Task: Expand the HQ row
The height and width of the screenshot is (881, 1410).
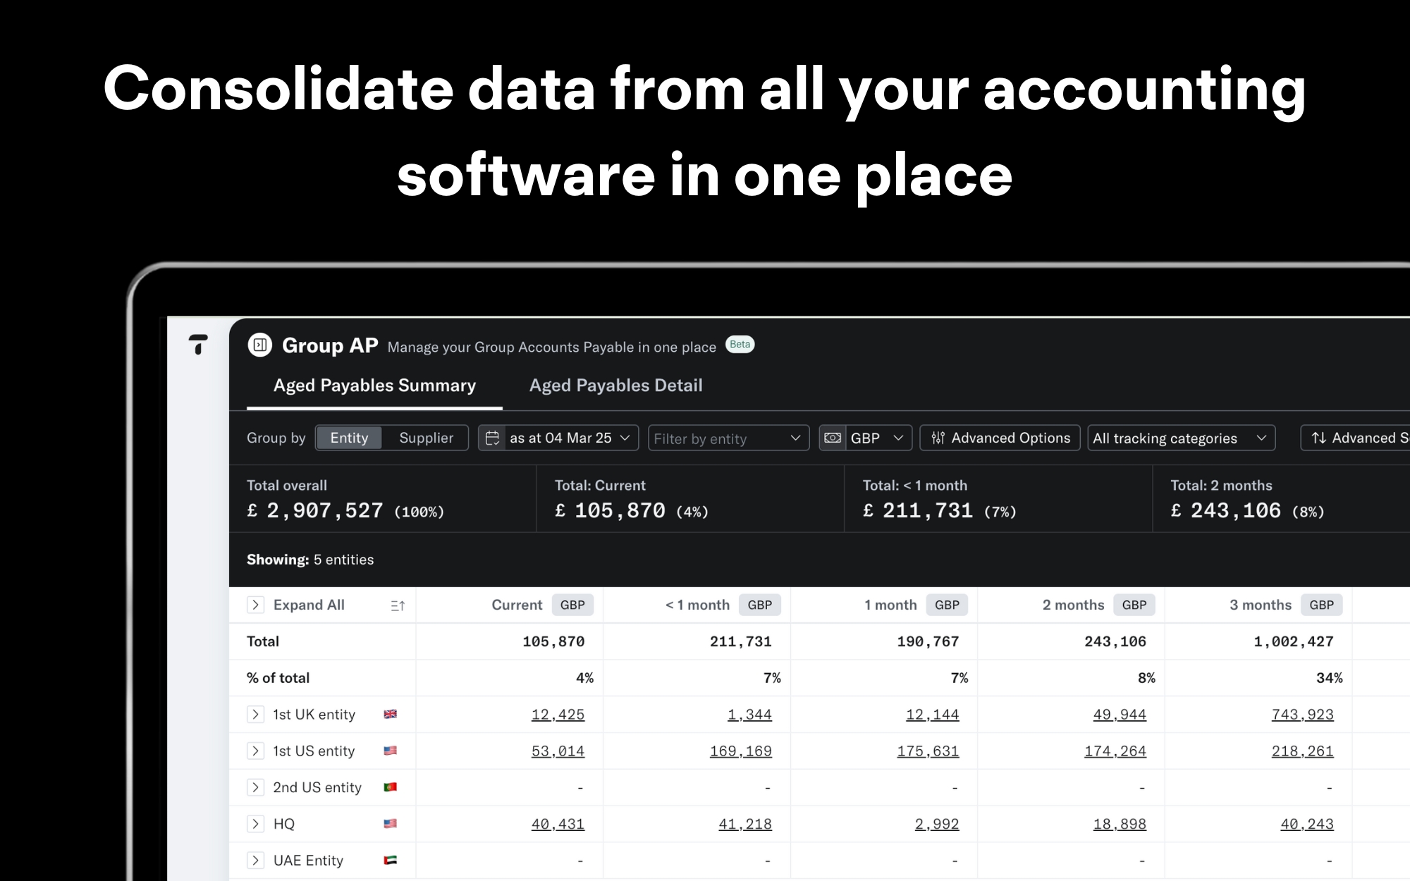Action: pyautogui.click(x=255, y=823)
